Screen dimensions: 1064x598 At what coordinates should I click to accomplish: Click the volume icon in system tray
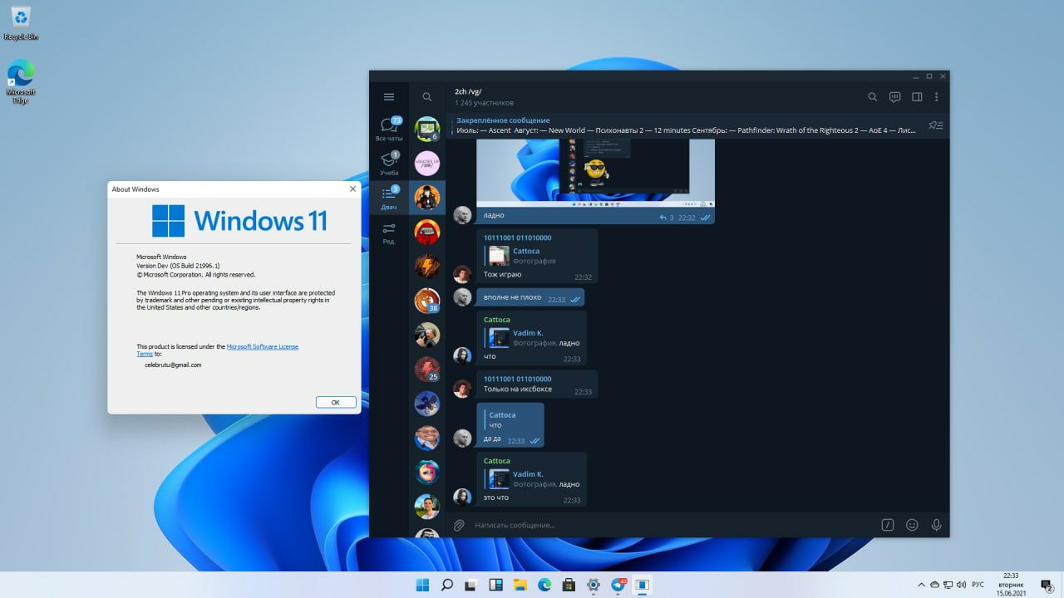tap(961, 585)
